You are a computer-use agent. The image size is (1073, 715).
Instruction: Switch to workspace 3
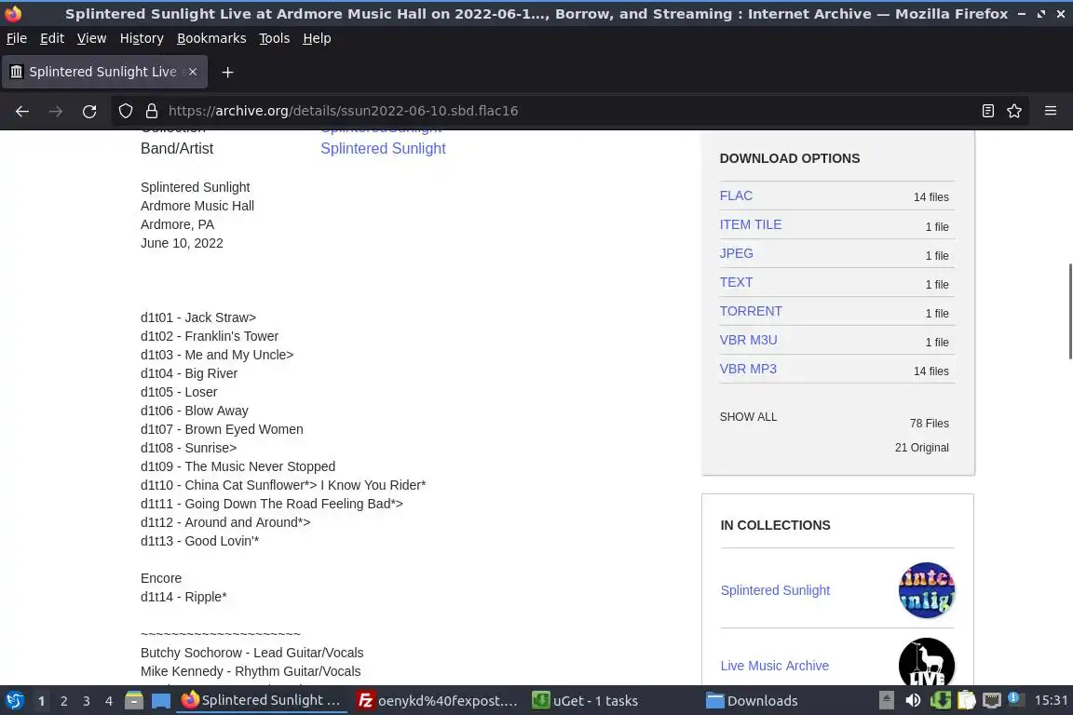coord(87,701)
